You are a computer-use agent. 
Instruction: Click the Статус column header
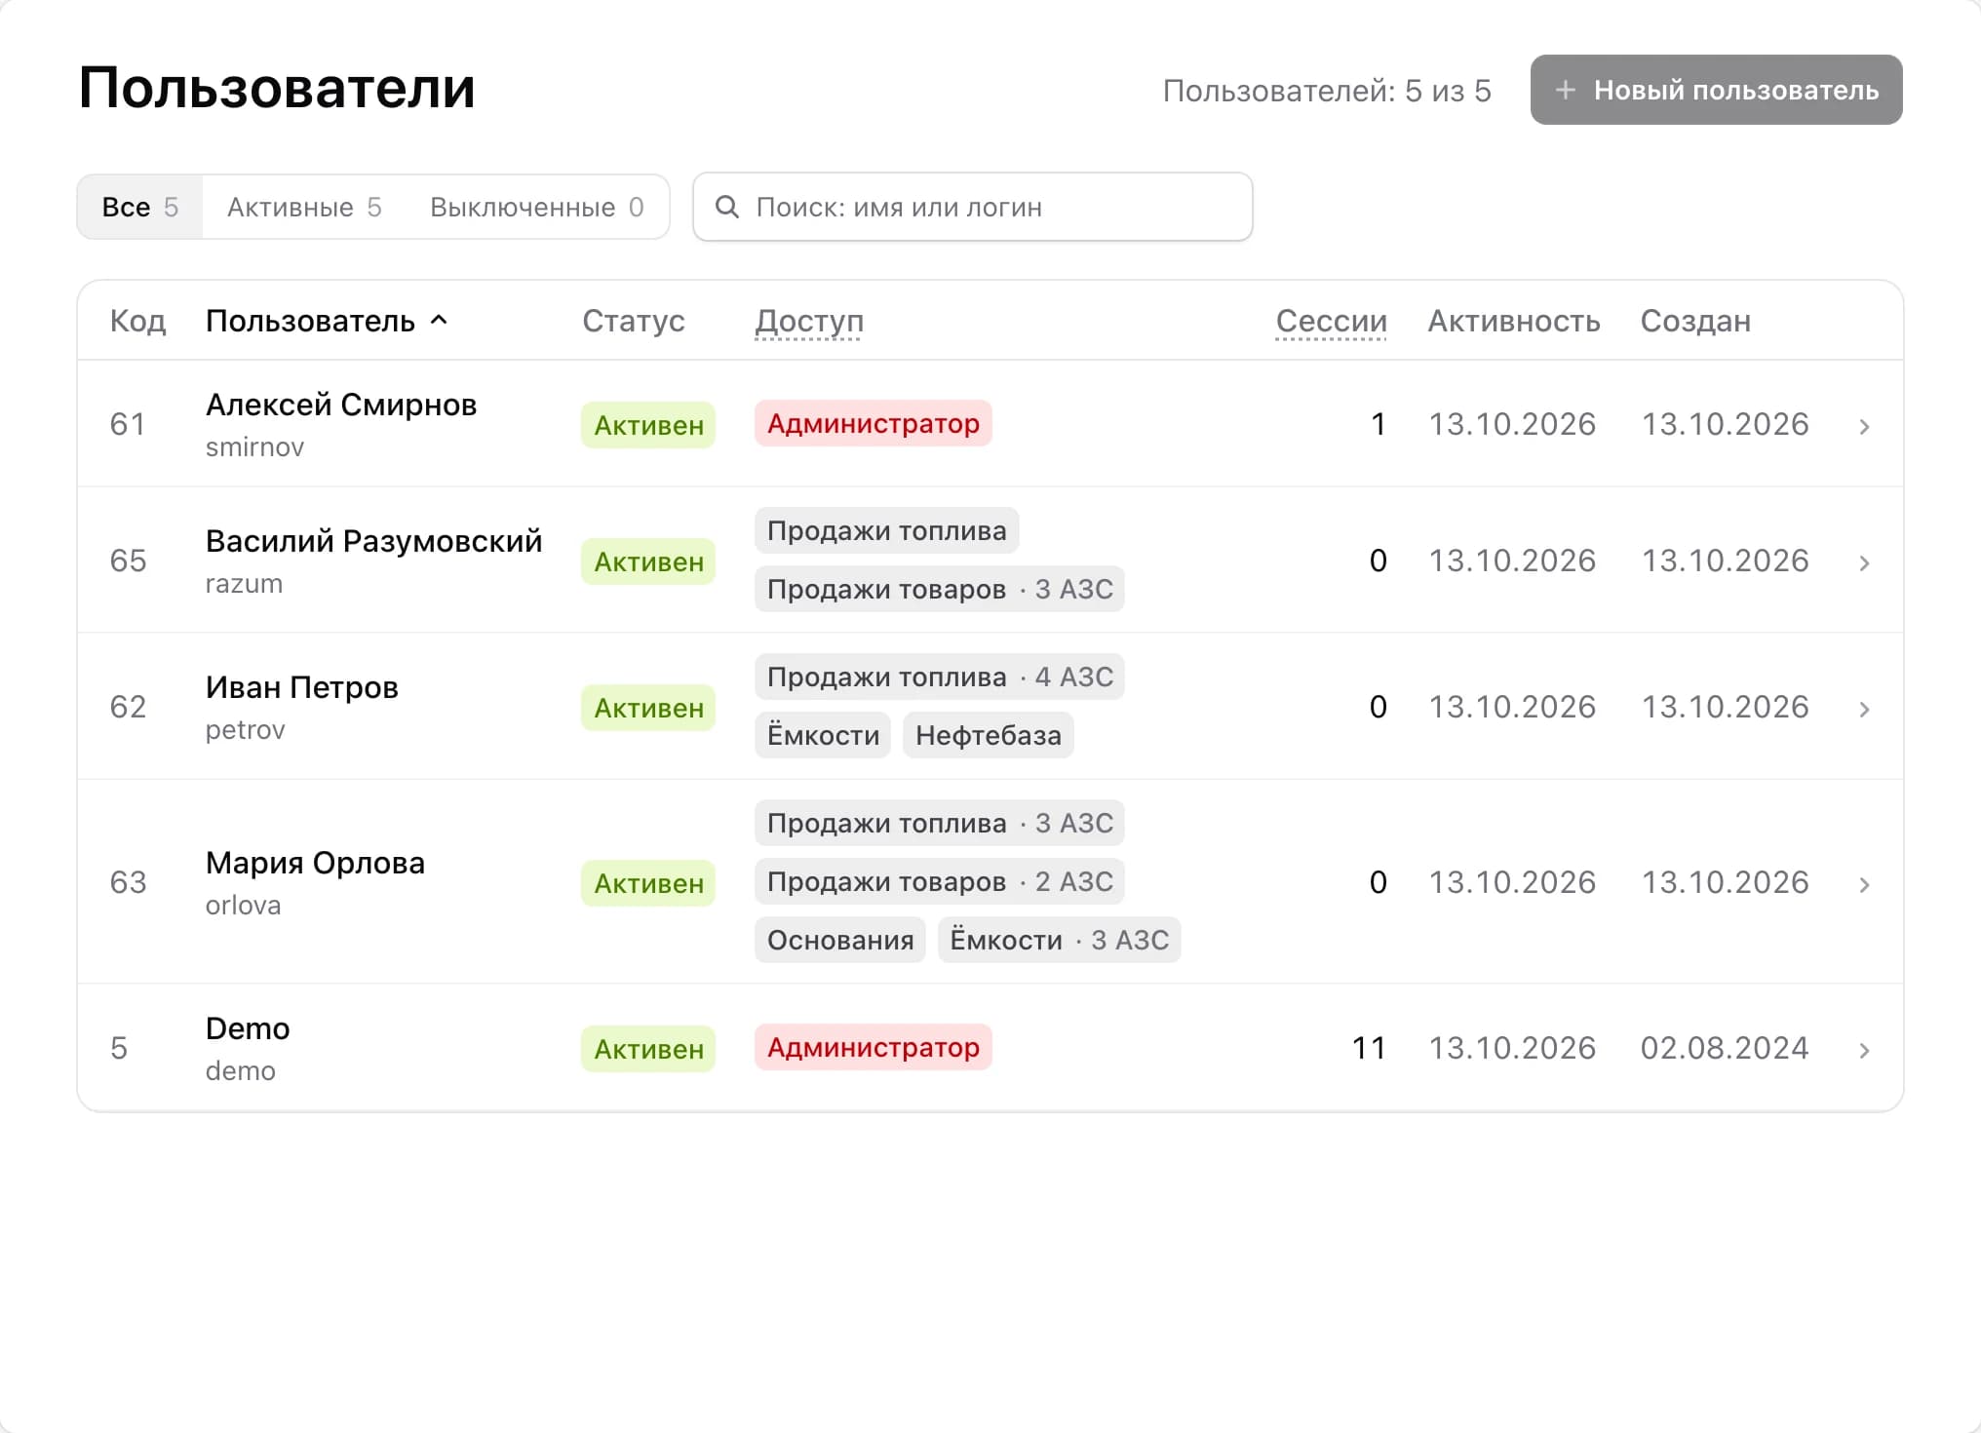(x=634, y=321)
